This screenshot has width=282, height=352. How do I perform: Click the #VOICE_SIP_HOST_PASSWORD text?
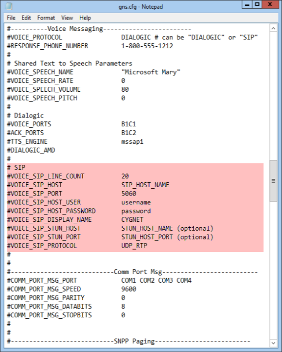point(51,211)
